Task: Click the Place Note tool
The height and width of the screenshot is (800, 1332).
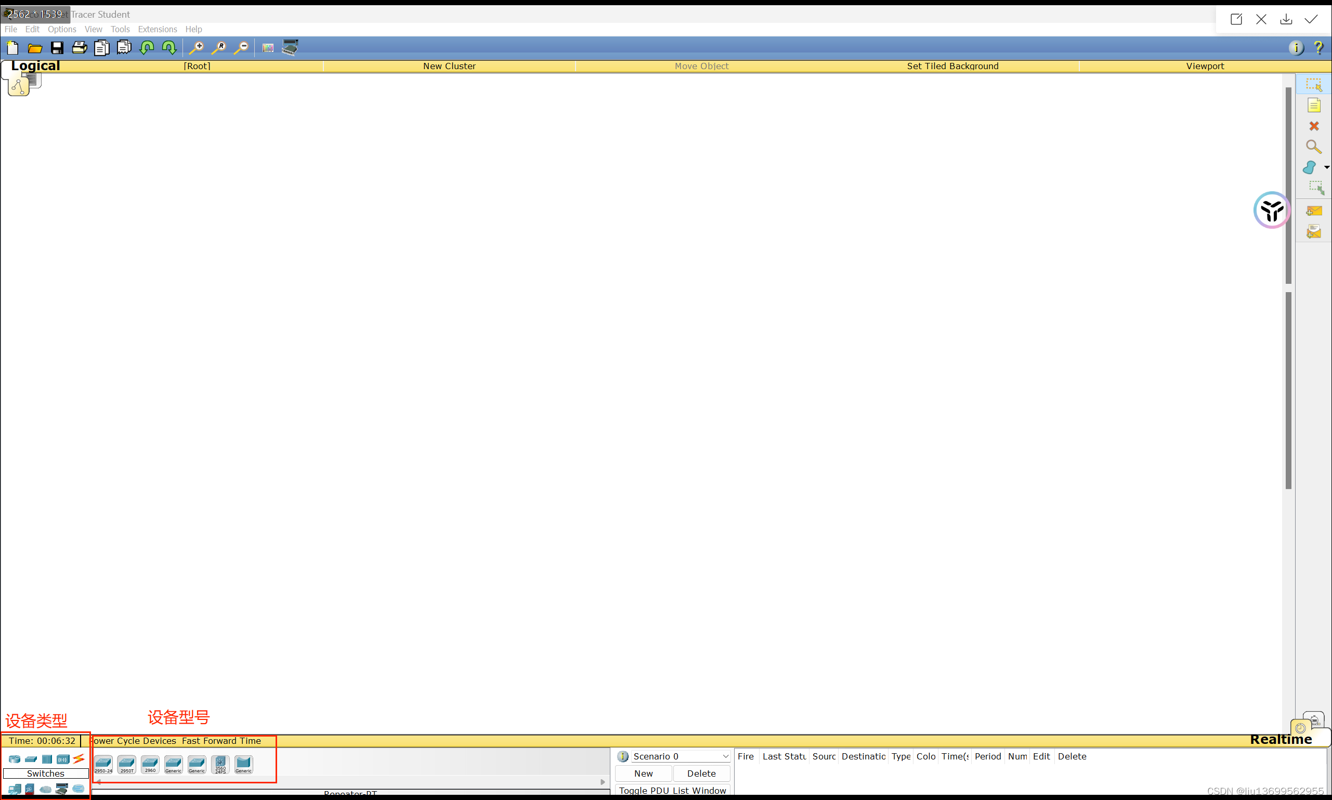Action: pyautogui.click(x=1314, y=105)
